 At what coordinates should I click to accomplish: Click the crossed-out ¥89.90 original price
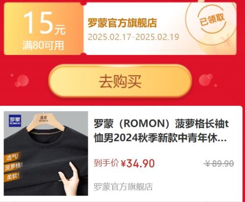(x=219, y=164)
